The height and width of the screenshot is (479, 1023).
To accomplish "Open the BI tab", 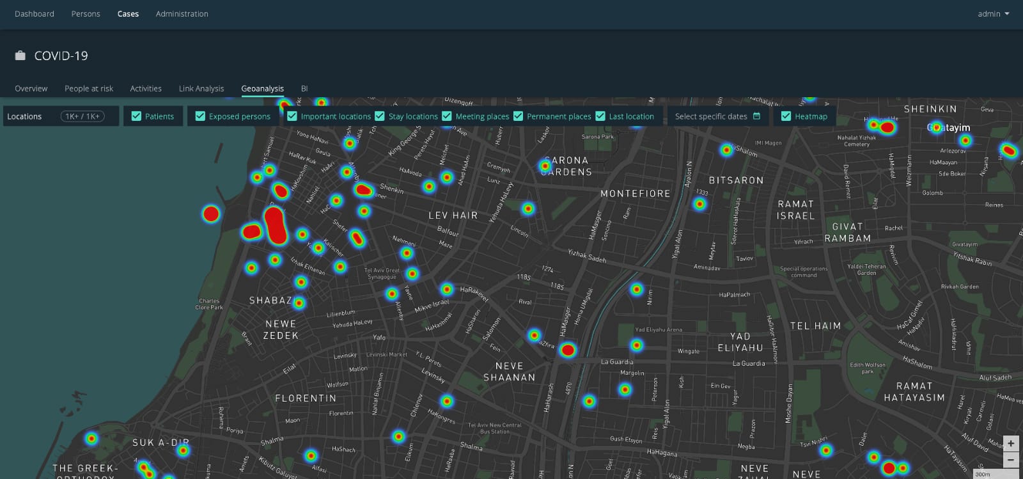I will pyautogui.click(x=304, y=88).
